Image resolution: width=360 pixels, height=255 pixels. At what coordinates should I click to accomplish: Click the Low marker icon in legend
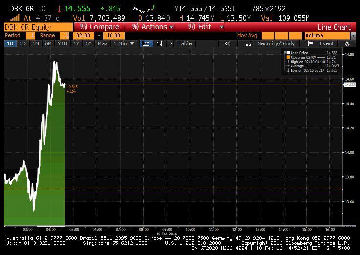pos(288,70)
